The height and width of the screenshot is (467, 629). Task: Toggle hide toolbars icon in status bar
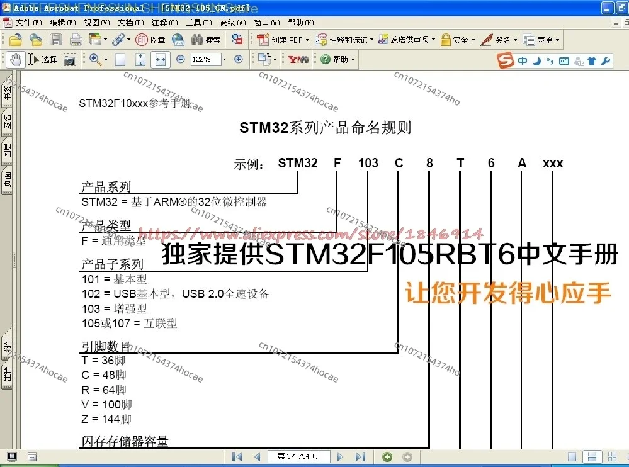click(33, 457)
